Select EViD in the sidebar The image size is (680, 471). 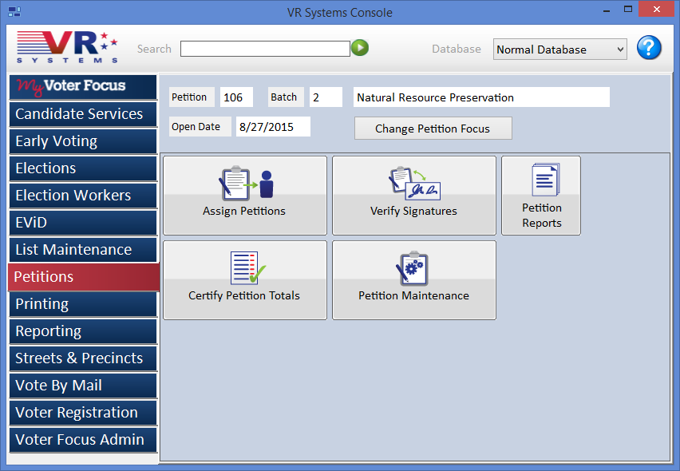(83, 223)
